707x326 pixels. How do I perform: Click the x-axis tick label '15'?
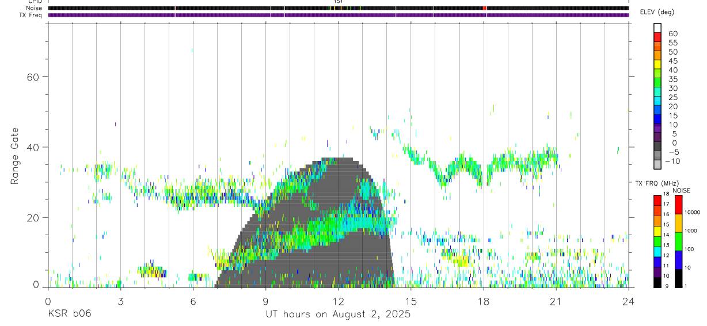point(410,301)
